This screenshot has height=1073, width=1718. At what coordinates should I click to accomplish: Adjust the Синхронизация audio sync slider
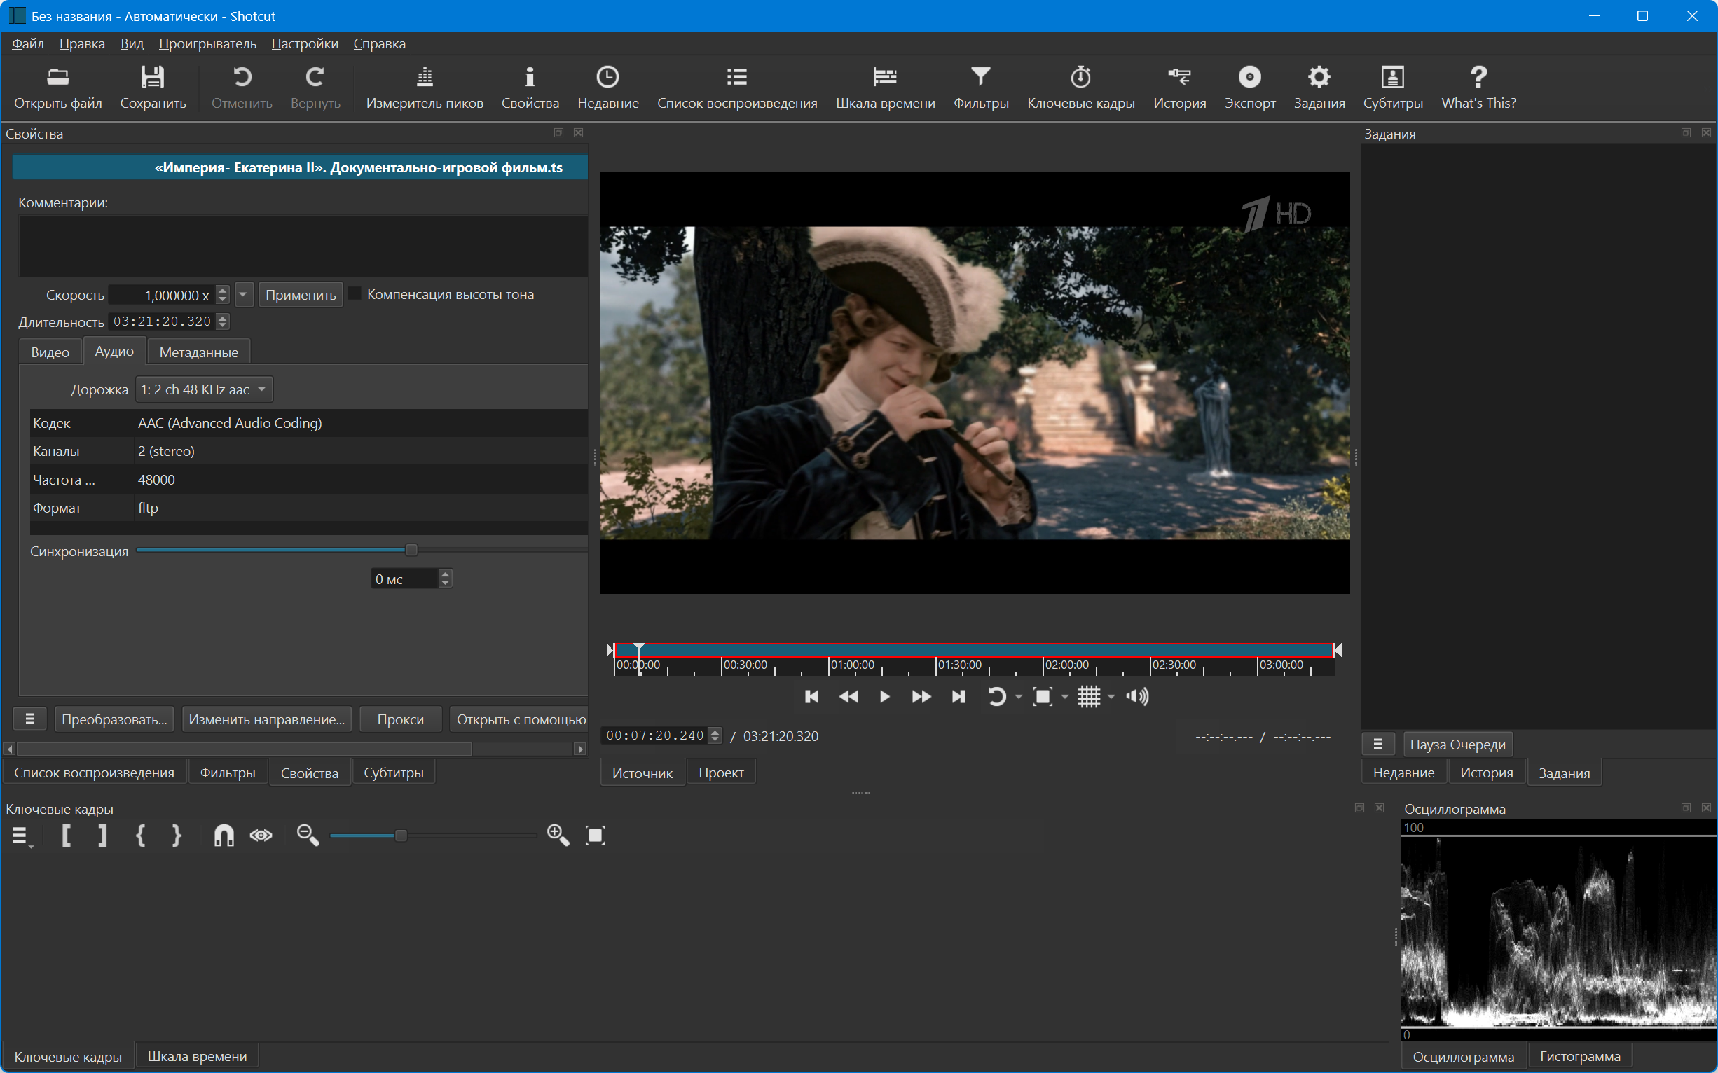411,550
